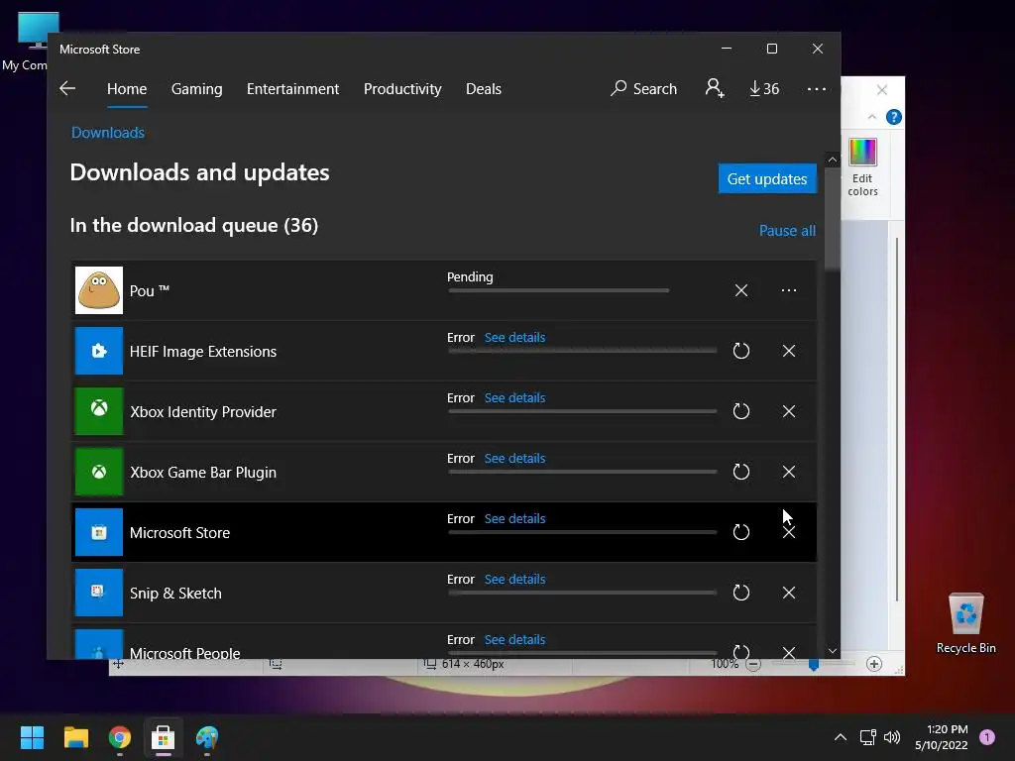
Task: Click the Snip & Sketch app icon
Action: (99, 593)
